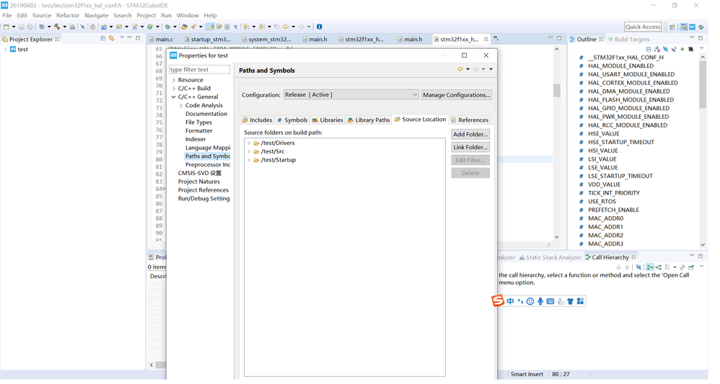Open Project Explorer view menu triangle
This screenshot has height=384, width=720.
(x=122, y=38)
